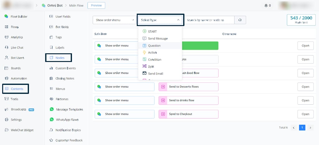Select Action node type option
The height and width of the screenshot is (145, 319).
(160, 53)
